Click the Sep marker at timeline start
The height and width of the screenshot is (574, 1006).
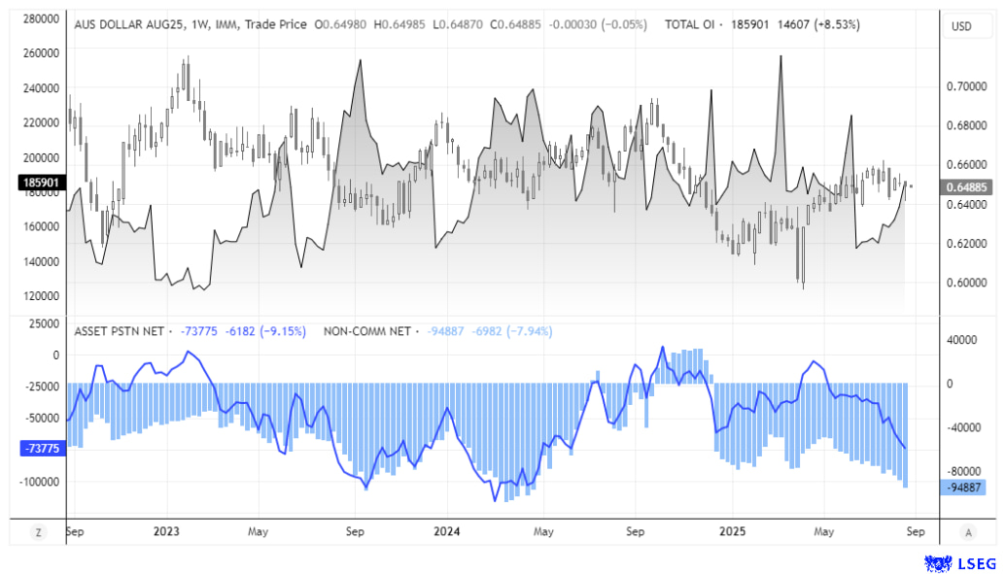click(x=76, y=532)
